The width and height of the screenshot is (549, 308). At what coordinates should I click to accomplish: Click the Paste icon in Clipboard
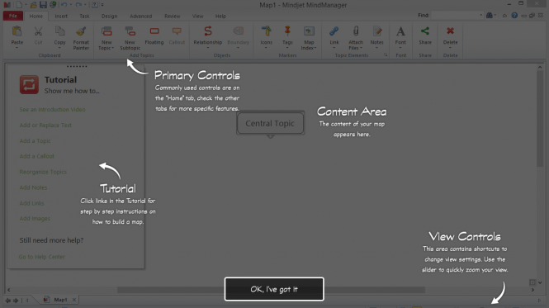(x=17, y=31)
